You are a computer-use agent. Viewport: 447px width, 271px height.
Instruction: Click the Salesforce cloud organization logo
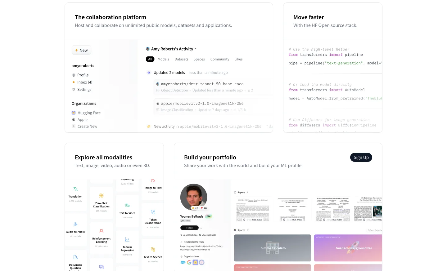click(x=183, y=262)
